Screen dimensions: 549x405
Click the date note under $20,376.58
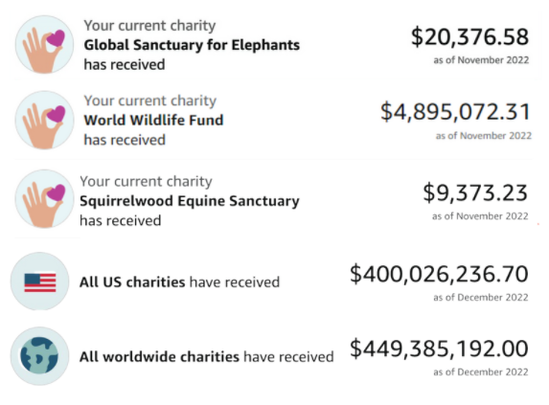(x=481, y=60)
